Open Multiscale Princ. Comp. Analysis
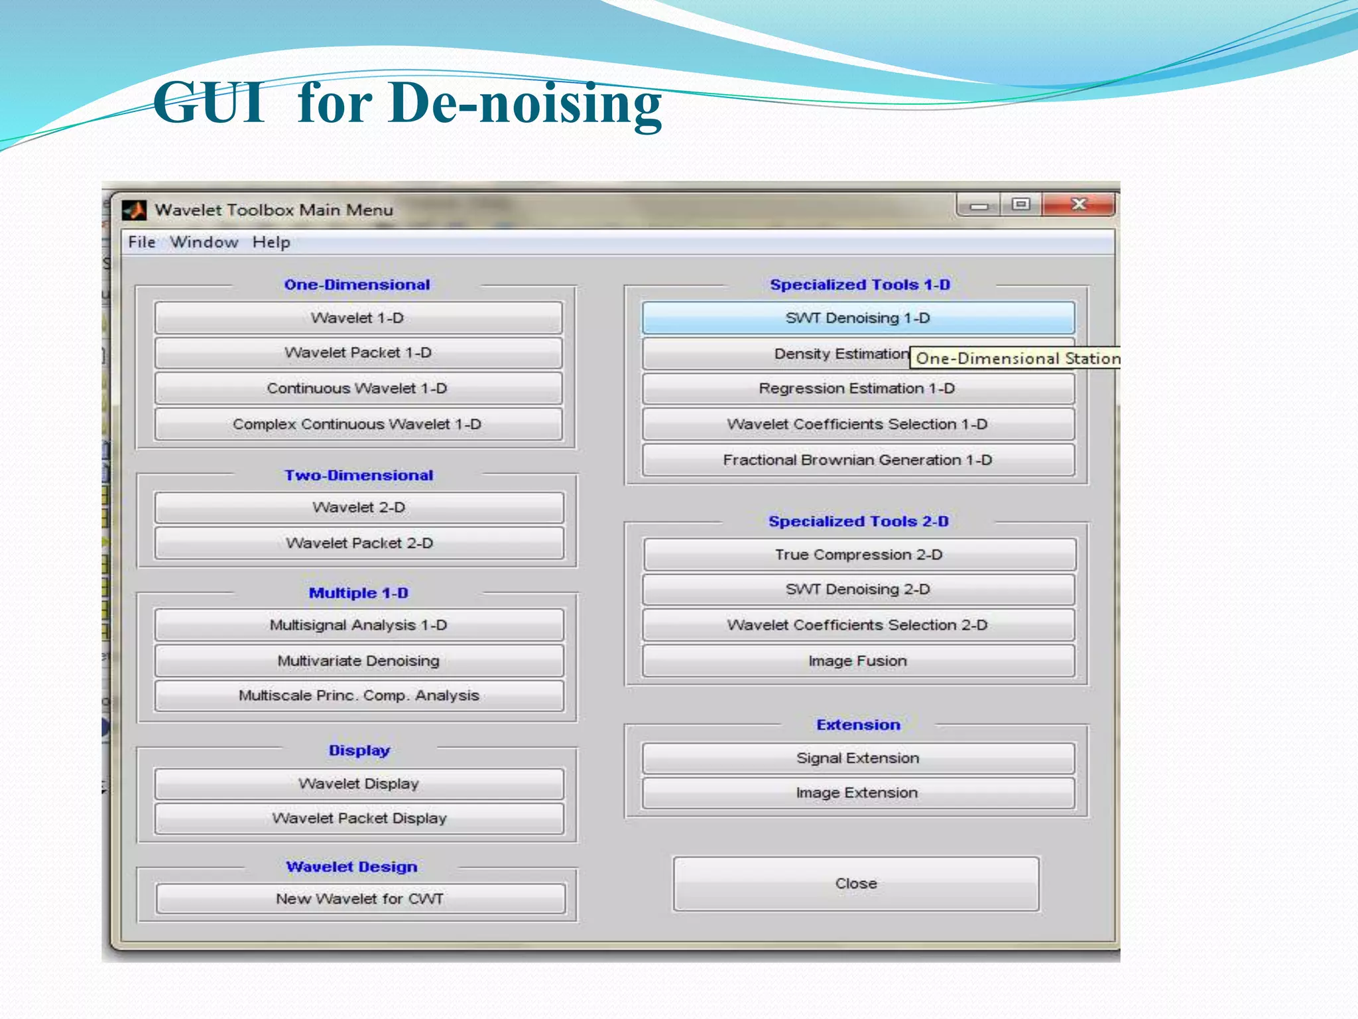This screenshot has width=1358, height=1019. [359, 695]
